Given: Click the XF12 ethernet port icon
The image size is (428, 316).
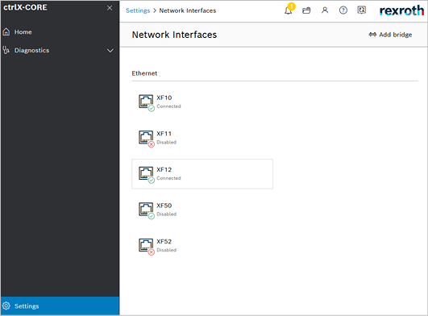Looking at the screenshot, I should click(x=146, y=174).
